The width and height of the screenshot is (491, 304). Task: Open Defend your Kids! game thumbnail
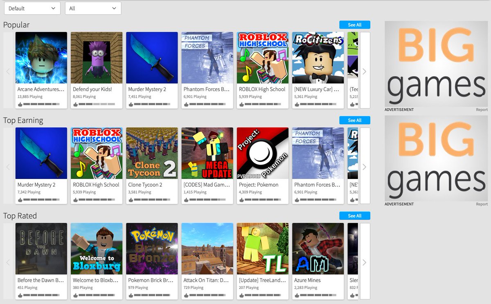97,58
